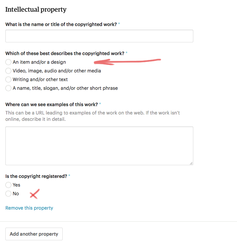Click the 'Add another property' button

click(34, 234)
